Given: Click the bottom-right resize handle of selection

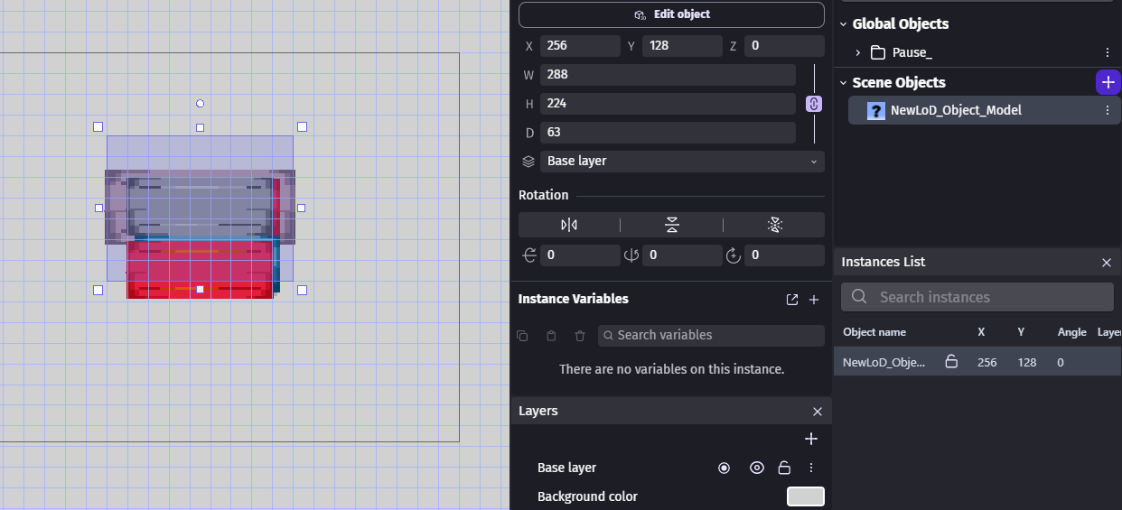Looking at the screenshot, I should [x=302, y=290].
